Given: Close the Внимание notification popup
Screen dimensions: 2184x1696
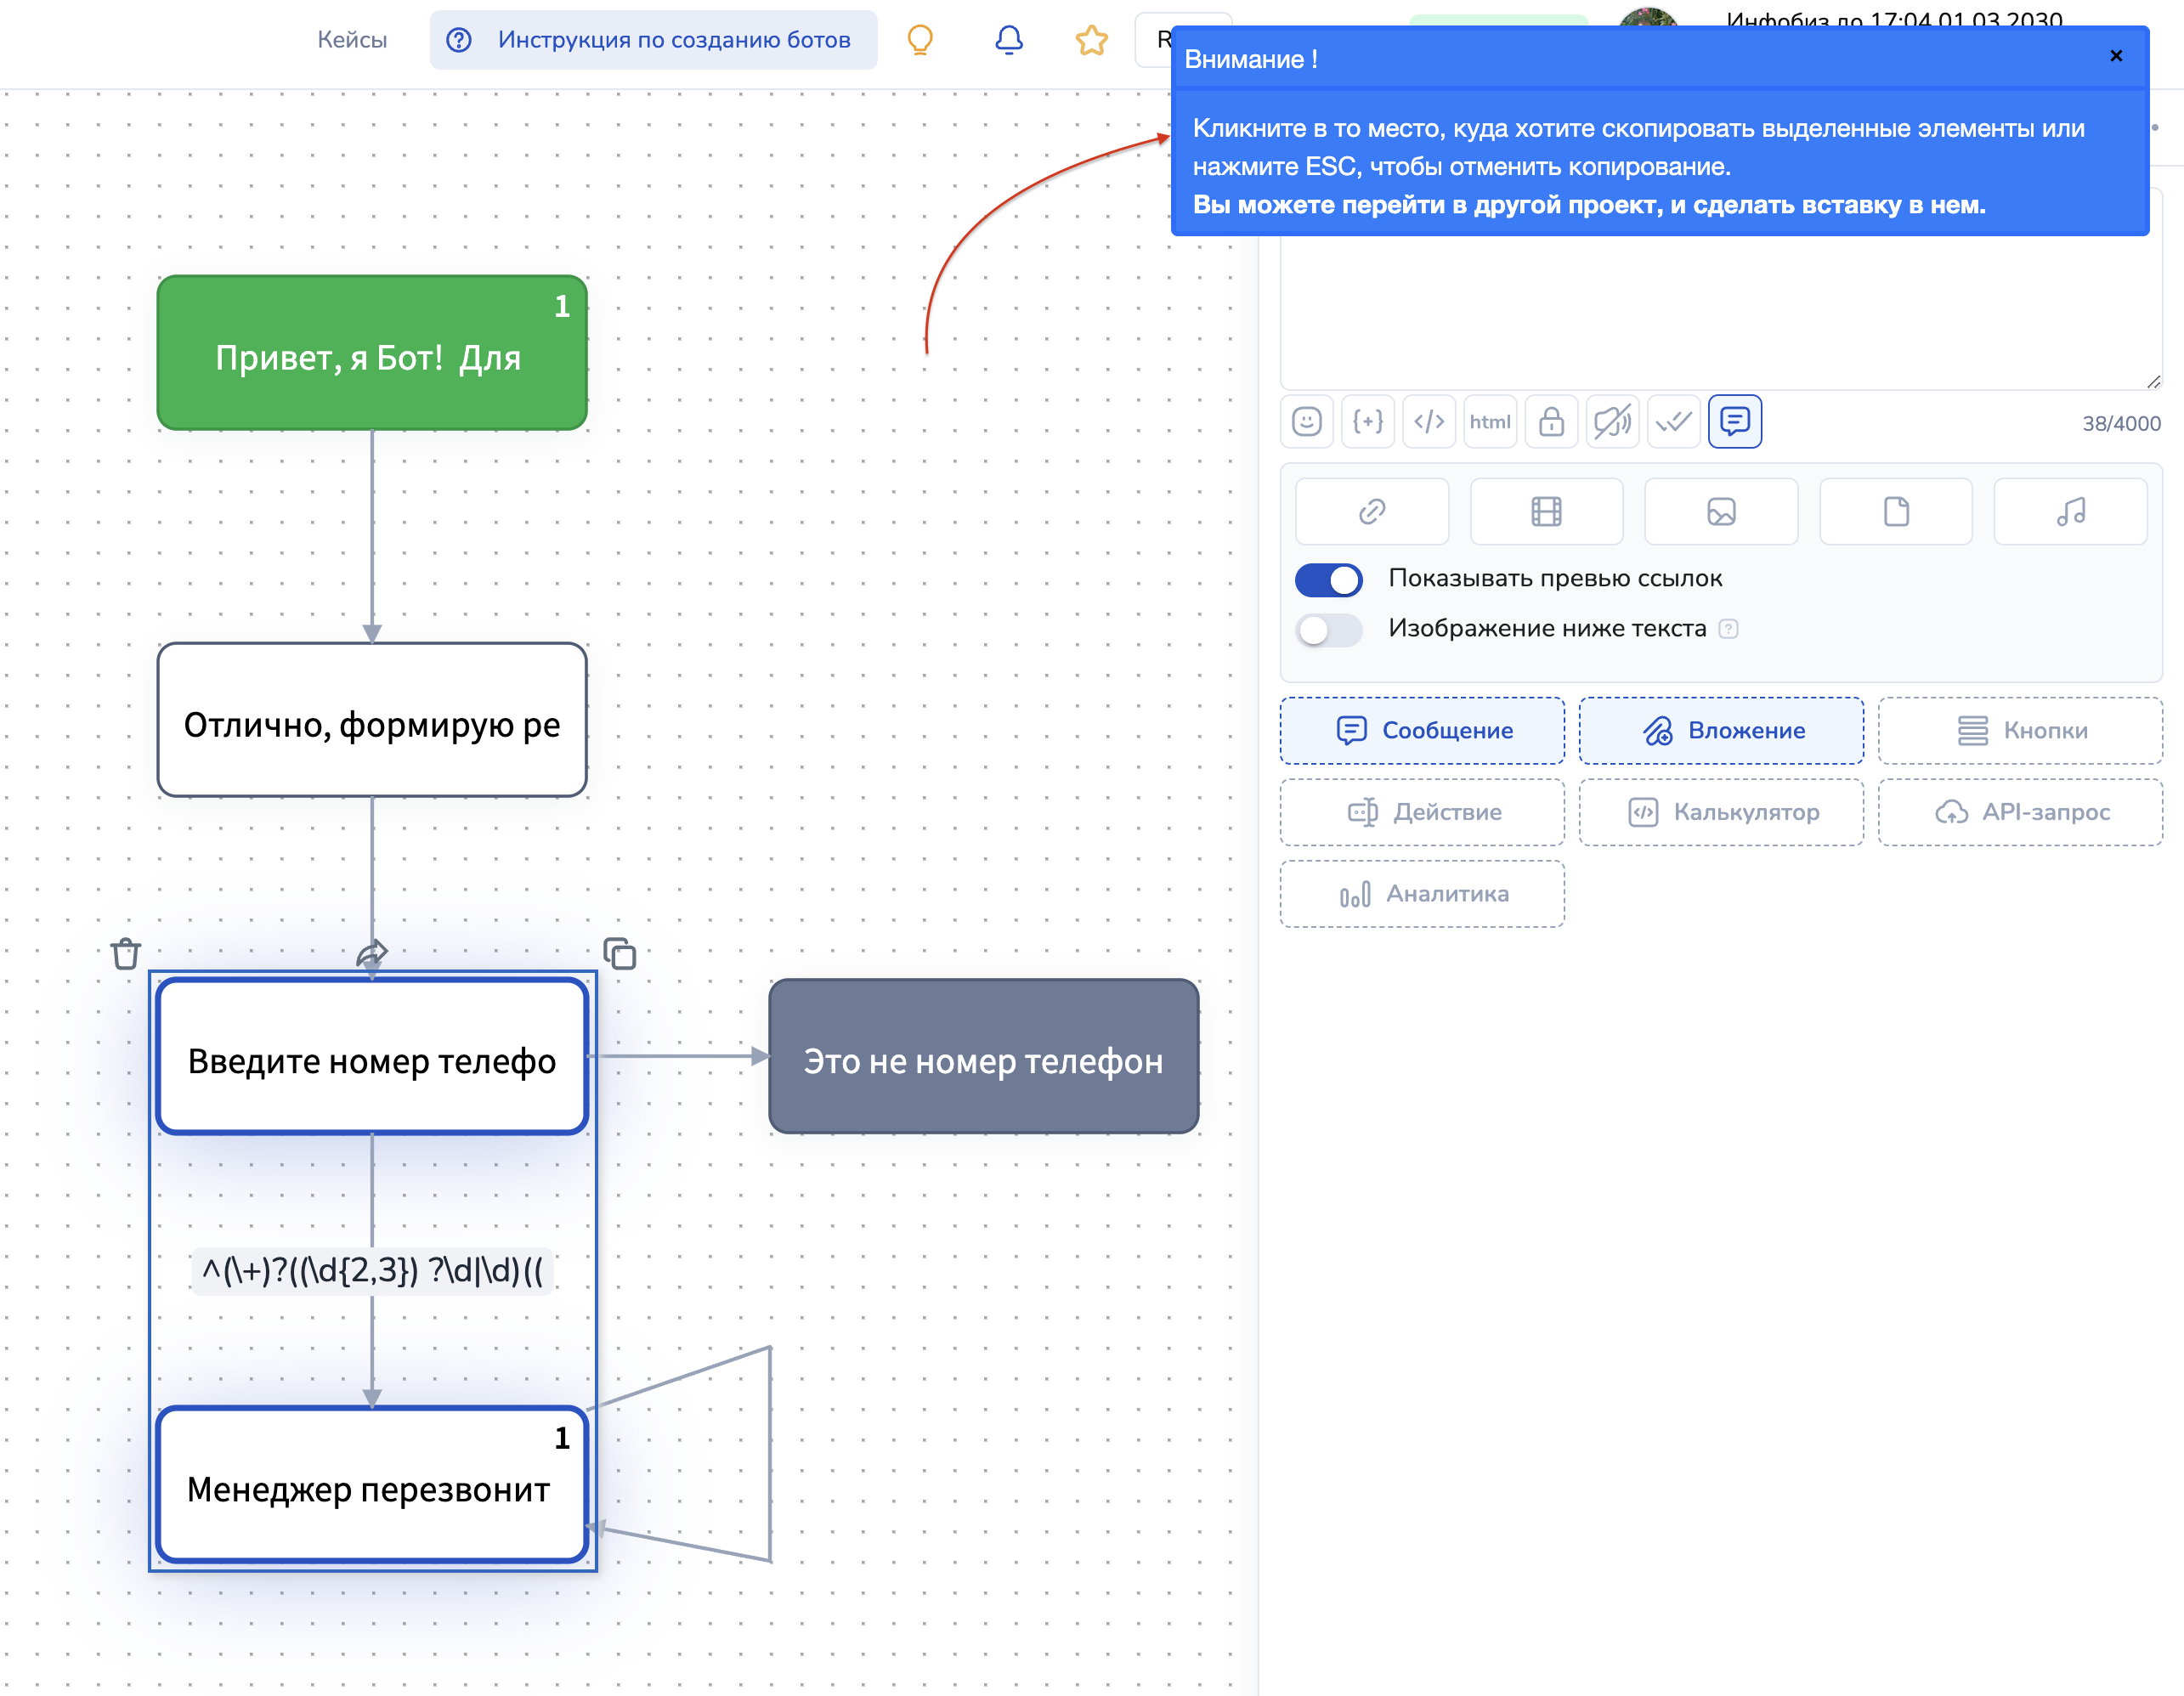Looking at the screenshot, I should click(2115, 56).
